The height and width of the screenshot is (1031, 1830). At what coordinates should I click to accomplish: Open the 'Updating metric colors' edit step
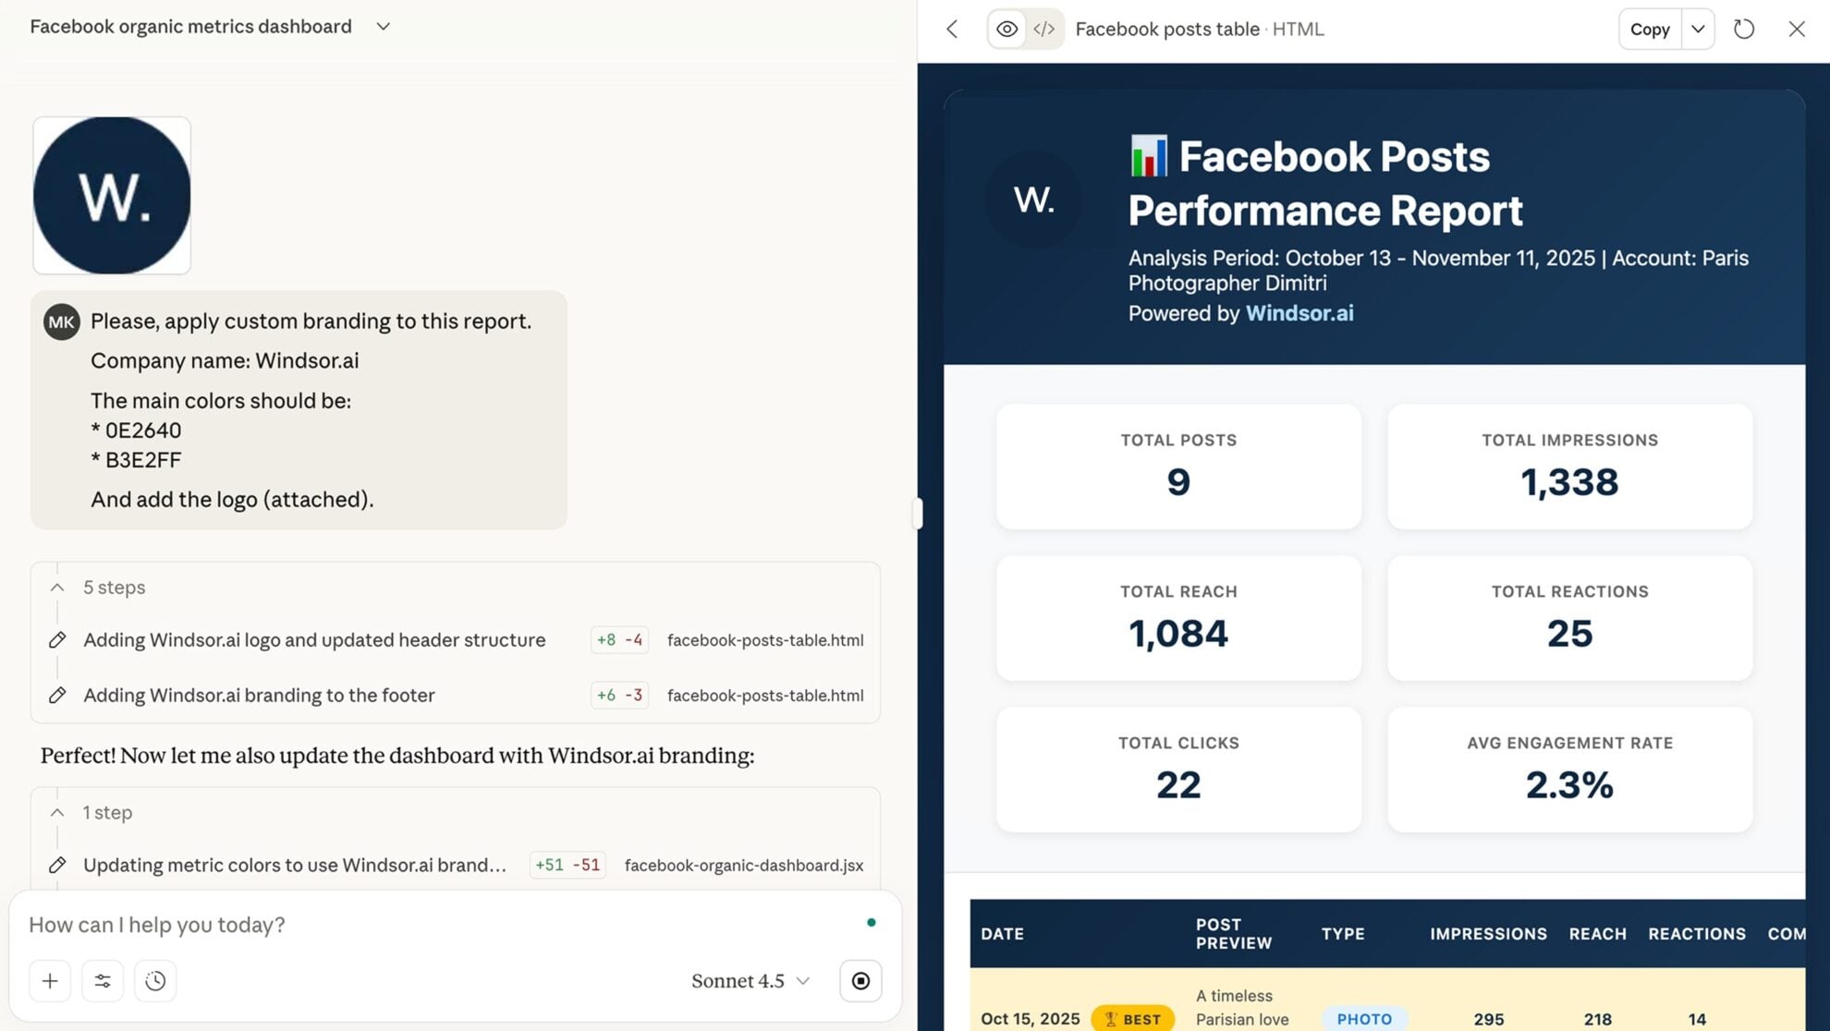point(295,866)
